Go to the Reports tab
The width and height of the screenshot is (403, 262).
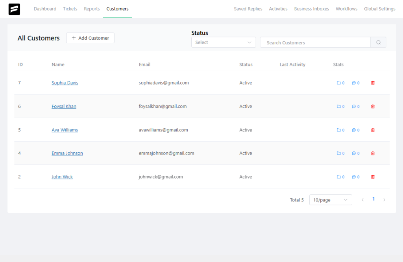point(92,9)
